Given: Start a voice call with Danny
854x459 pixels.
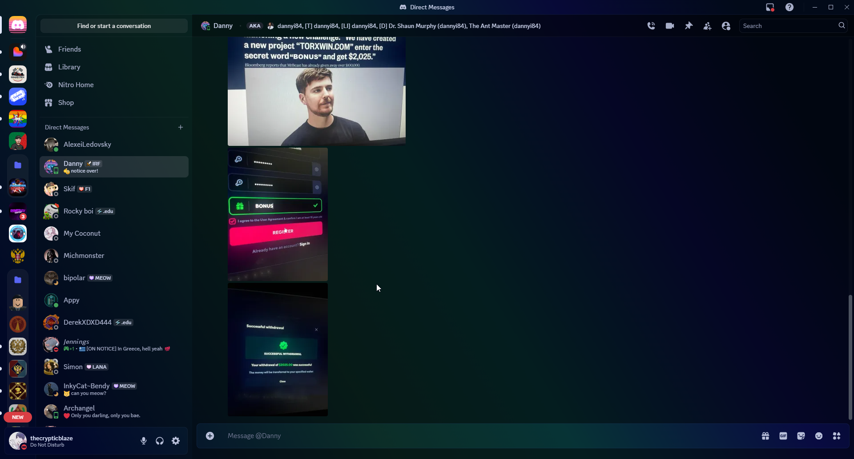Looking at the screenshot, I should [x=651, y=26].
